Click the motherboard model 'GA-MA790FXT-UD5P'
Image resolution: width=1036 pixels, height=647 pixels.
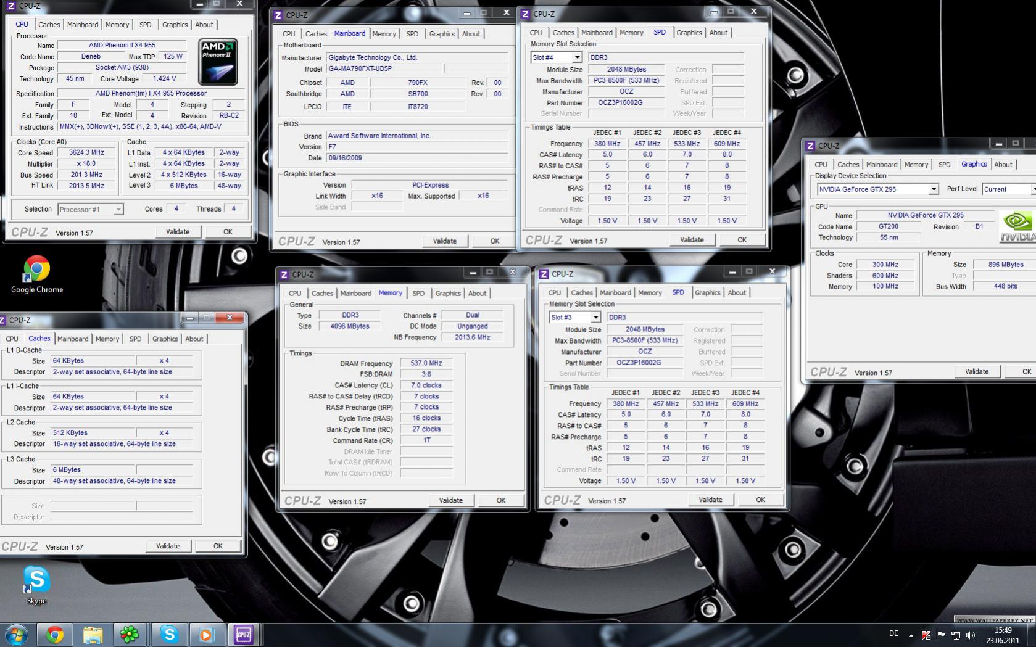(384, 68)
